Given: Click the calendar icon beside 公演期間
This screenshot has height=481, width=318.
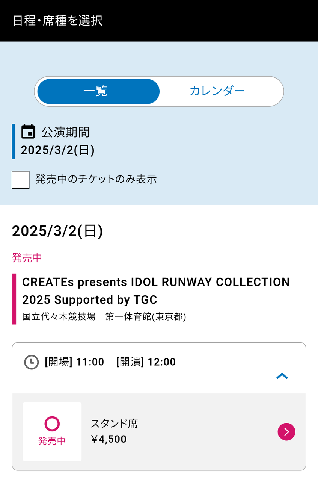Looking at the screenshot, I should 28,132.
